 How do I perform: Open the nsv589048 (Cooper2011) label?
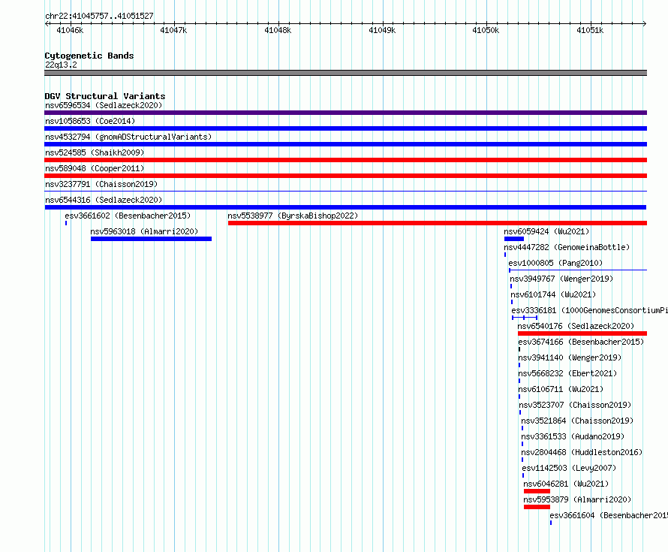coord(95,168)
